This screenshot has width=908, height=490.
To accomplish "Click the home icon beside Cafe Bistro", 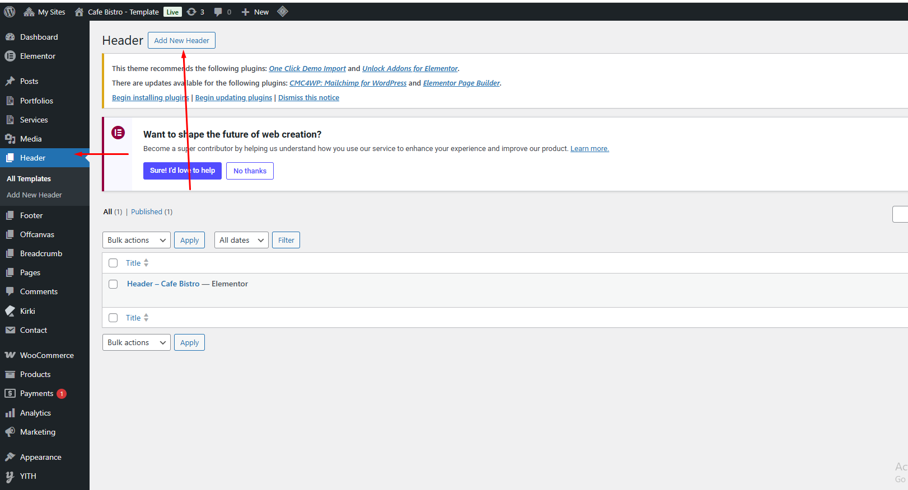I will [79, 12].
